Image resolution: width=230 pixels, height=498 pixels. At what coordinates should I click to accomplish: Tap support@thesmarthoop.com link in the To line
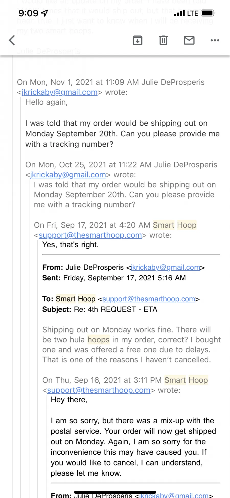coord(149,299)
